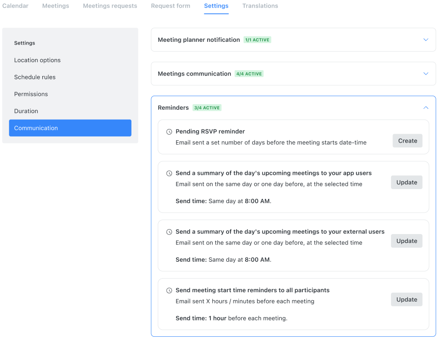
Task: Go to Permissions settings
Action: pyautogui.click(x=70, y=94)
